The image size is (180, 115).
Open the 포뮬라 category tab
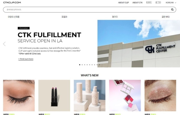[64, 17]
